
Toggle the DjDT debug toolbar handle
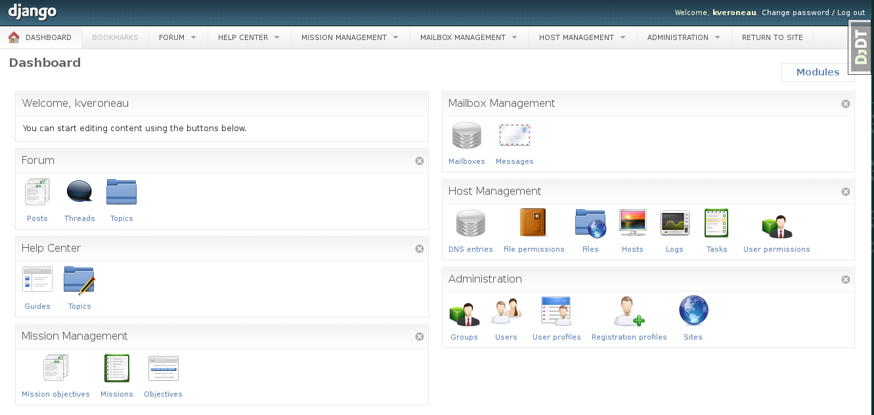pos(861,47)
